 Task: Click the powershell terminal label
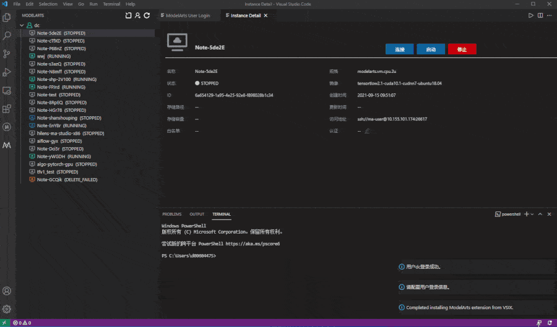tap(507, 214)
